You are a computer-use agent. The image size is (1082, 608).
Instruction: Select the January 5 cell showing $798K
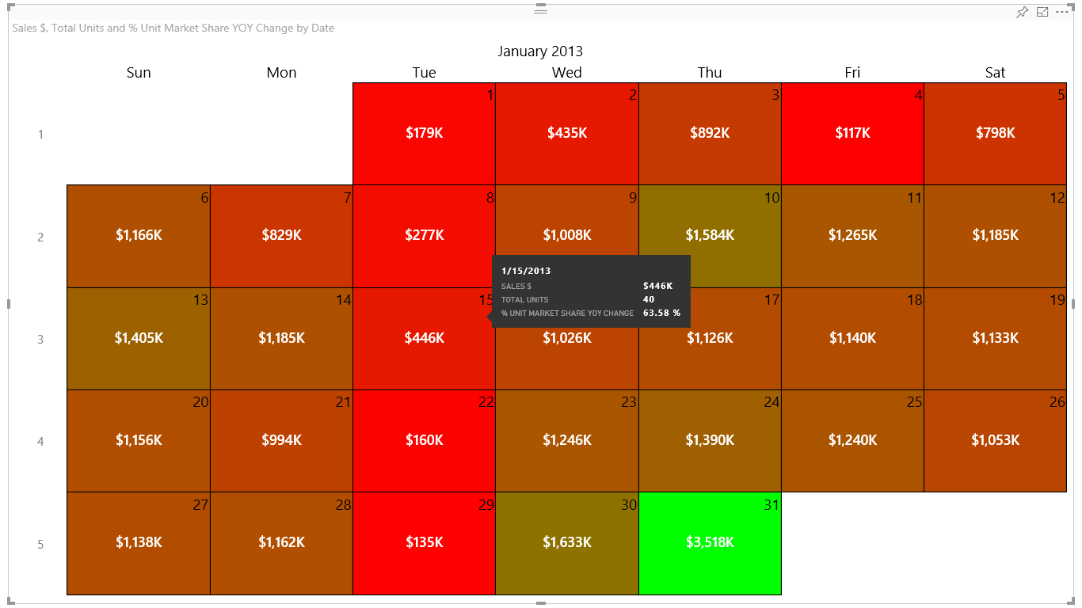pyautogui.click(x=996, y=134)
